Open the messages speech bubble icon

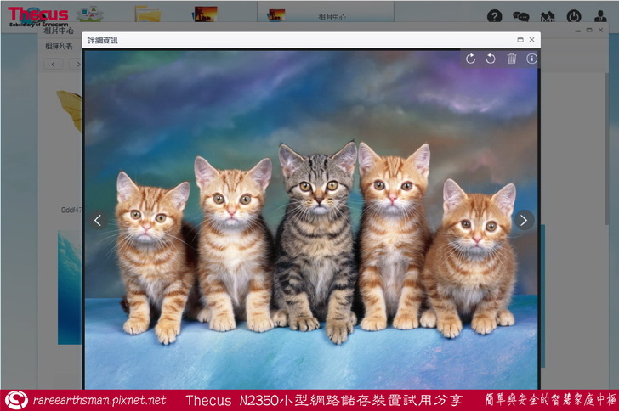520,16
